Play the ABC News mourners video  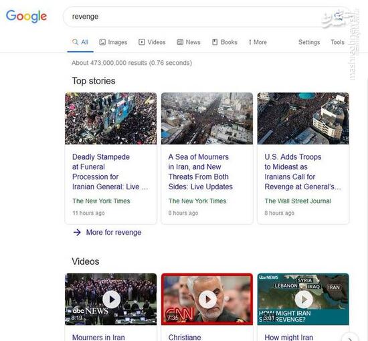tap(112, 300)
